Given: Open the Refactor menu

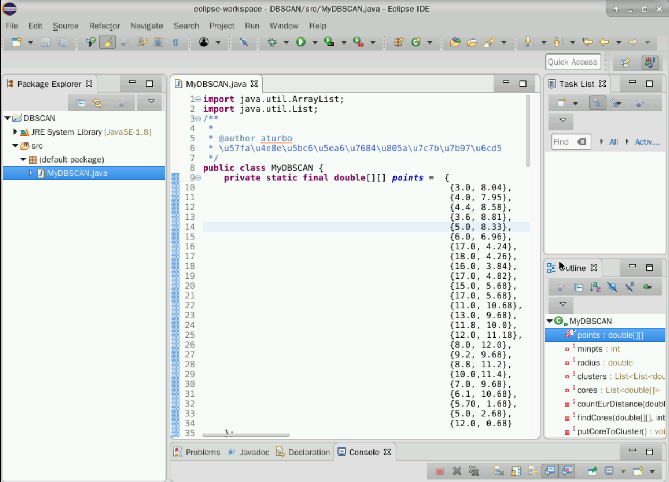Looking at the screenshot, I should point(104,26).
